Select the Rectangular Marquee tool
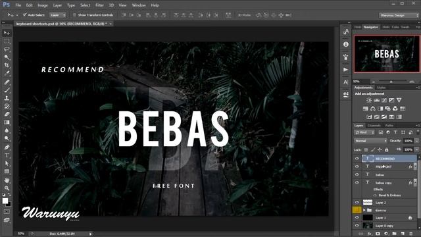This screenshot has width=421, height=237. (x=7, y=41)
